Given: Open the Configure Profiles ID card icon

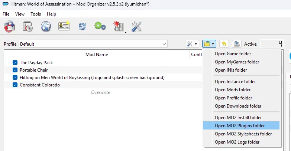Looking at the screenshot, I should tap(64, 26).
